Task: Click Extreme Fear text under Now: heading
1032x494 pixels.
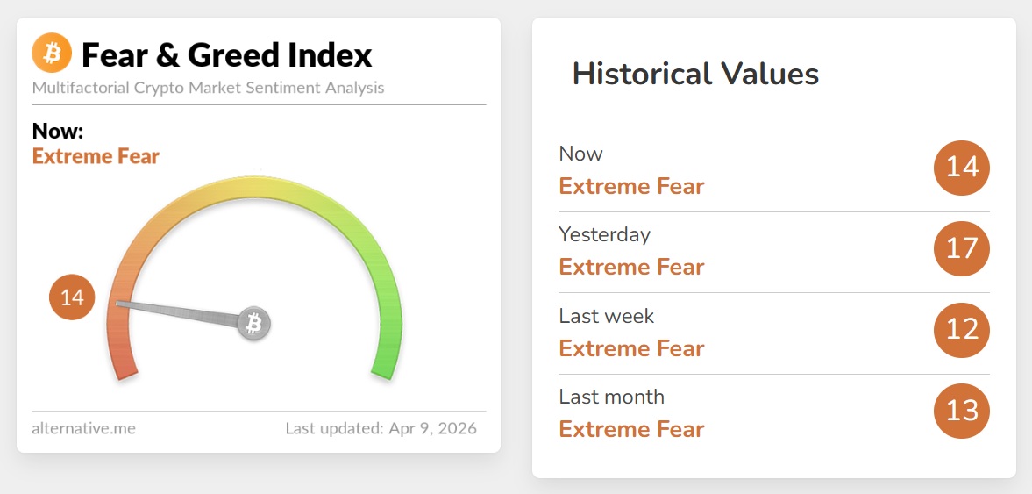Action: click(x=96, y=157)
